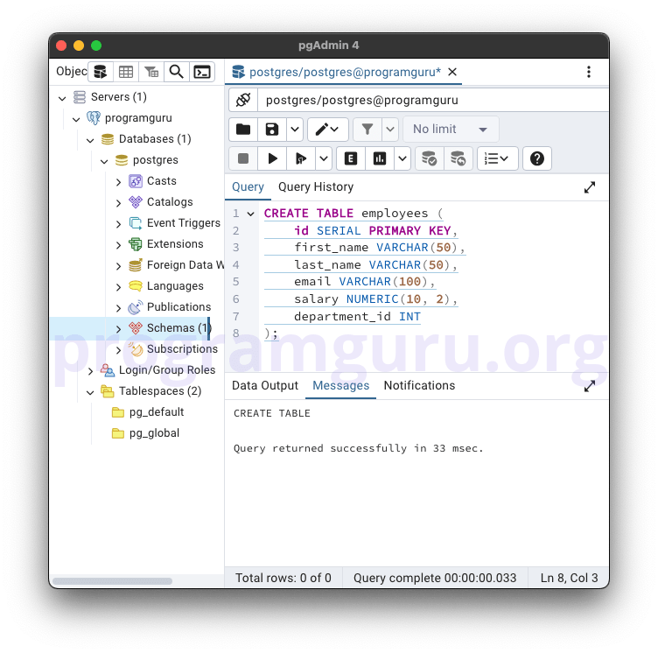Fold the CREATE TABLE code block at line 1
658x653 pixels.
250,214
